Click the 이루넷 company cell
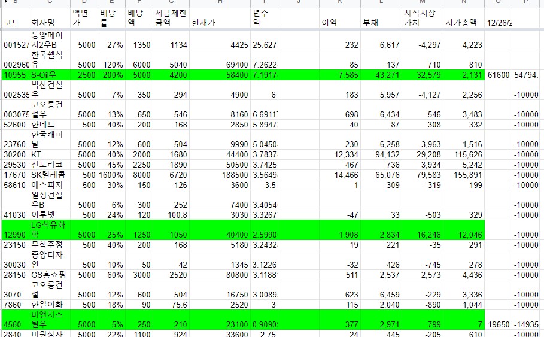The image size is (544, 337). [x=50, y=215]
